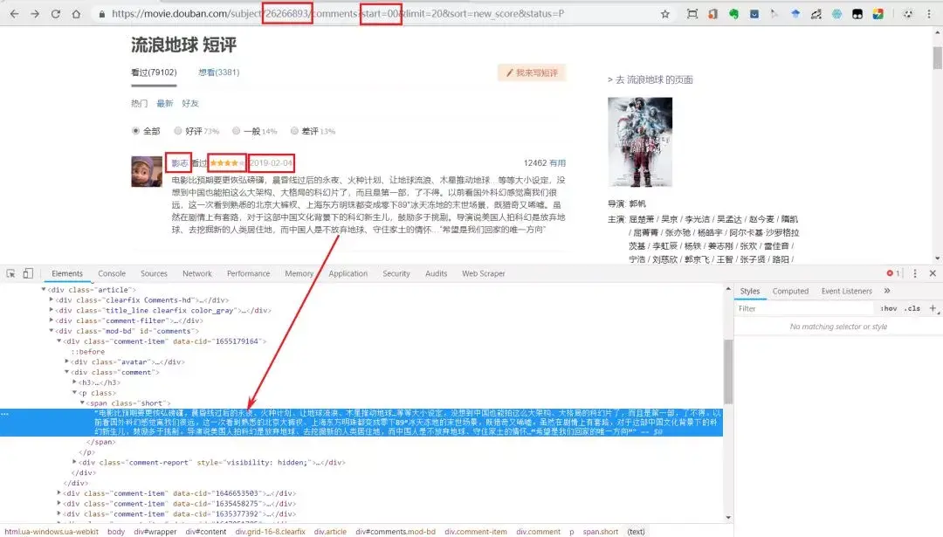Screen dimensions: 943x537
Task: Open the Web Scraper tab
Action: [484, 273]
